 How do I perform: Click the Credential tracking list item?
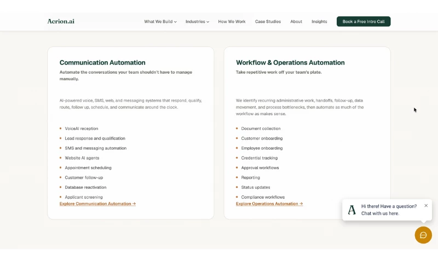(259, 158)
